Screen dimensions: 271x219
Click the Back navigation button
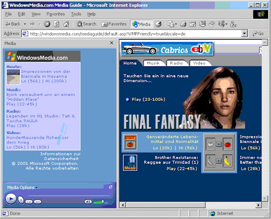(13, 24)
